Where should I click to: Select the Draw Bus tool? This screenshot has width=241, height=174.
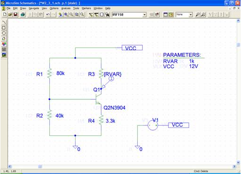[96, 15]
